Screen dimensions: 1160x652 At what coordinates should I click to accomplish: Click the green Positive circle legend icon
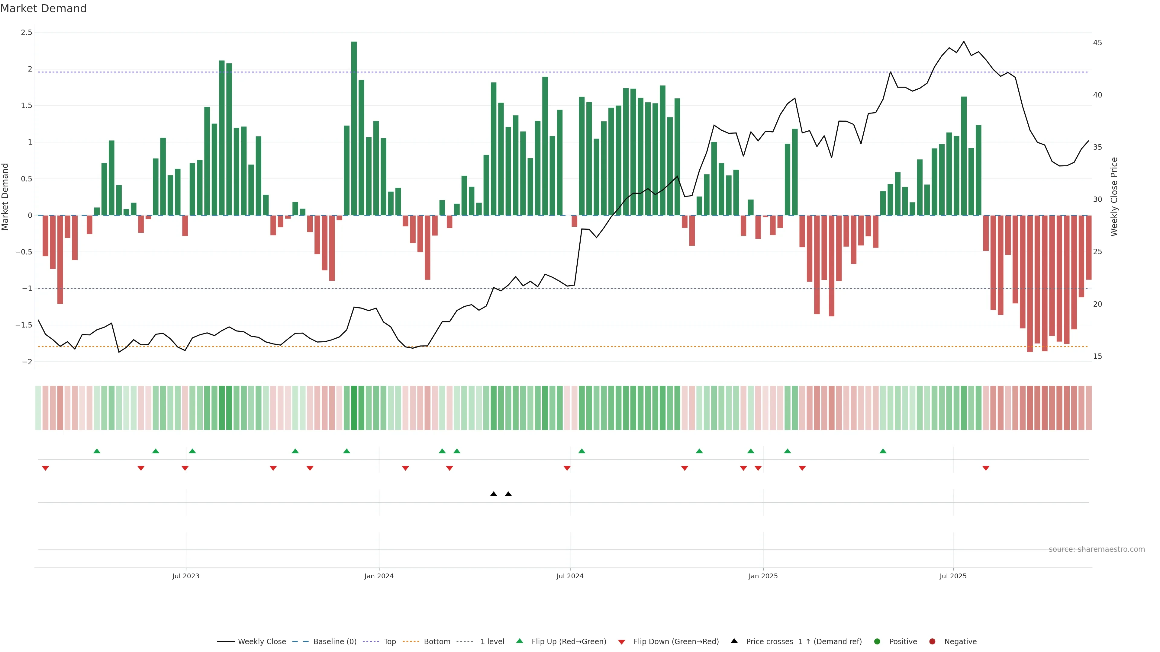tap(877, 641)
